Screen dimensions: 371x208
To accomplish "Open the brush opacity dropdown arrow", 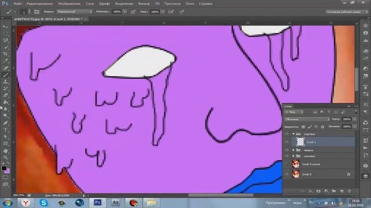I will pos(125,12).
